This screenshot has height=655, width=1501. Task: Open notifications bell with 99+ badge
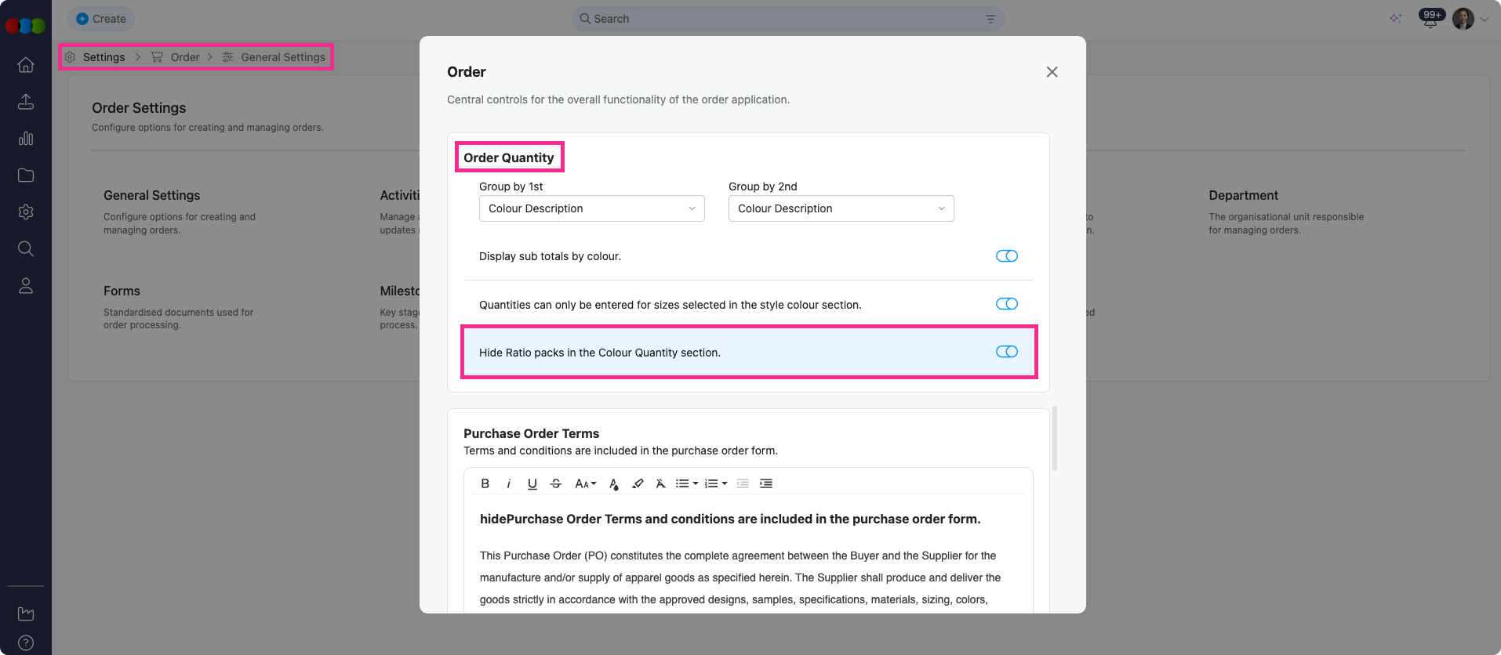point(1430,20)
